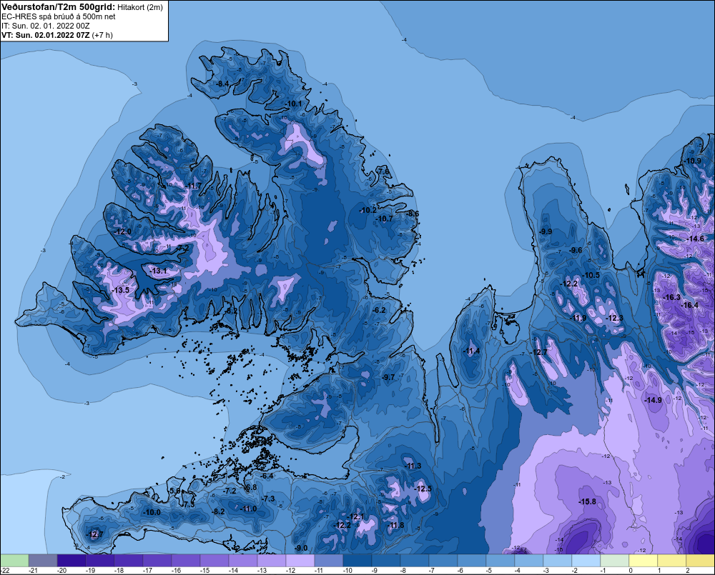Select the -12.5 temperature value
715x575 pixels.
[423, 489]
